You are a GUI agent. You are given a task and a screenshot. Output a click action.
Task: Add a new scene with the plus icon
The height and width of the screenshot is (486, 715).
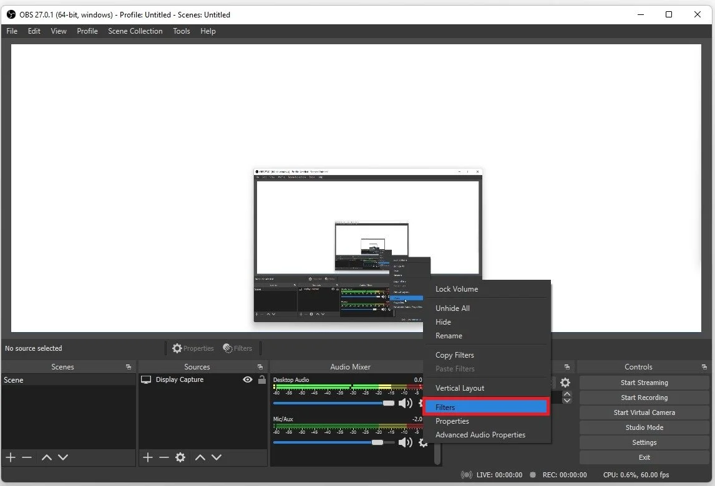[x=10, y=457]
